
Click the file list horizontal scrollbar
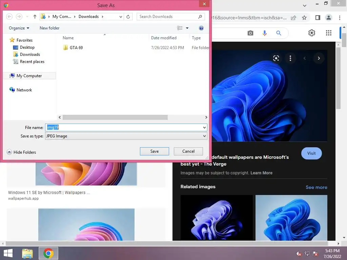[115, 117]
